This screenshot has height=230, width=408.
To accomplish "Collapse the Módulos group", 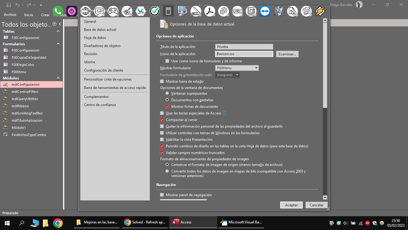I will pyautogui.click(x=58, y=78).
